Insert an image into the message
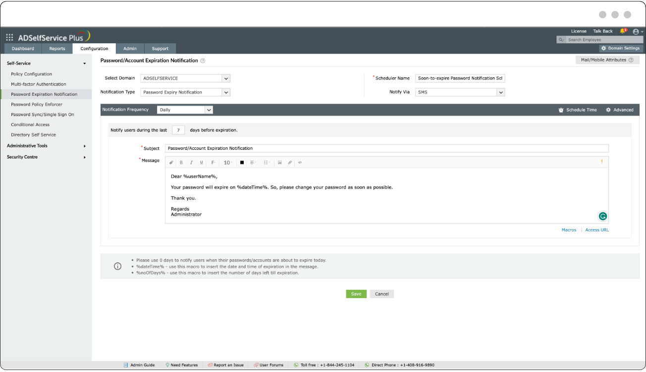This screenshot has width=646, height=372. pos(279,162)
